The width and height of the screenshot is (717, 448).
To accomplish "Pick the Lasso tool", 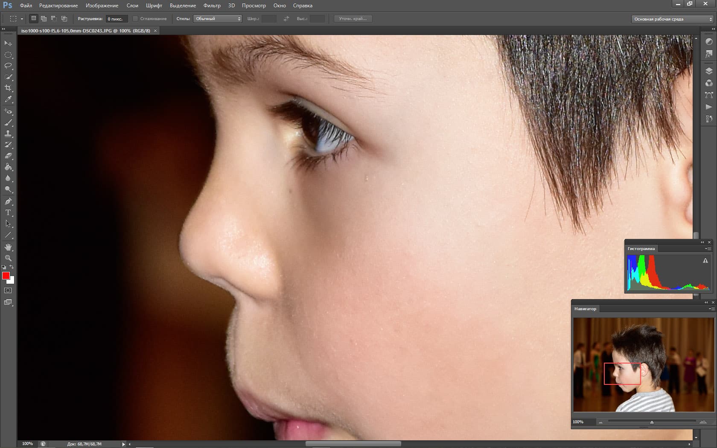I will click(x=8, y=66).
